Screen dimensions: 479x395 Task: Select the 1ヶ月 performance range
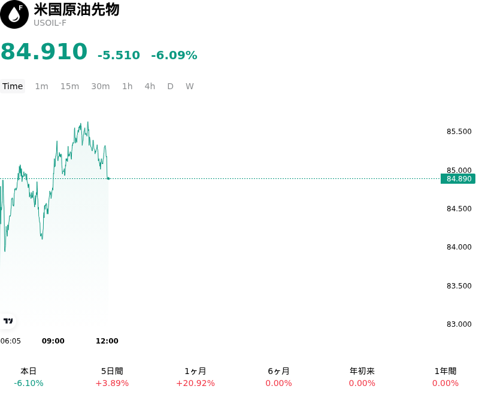pyautogui.click(x=196, y=377)
